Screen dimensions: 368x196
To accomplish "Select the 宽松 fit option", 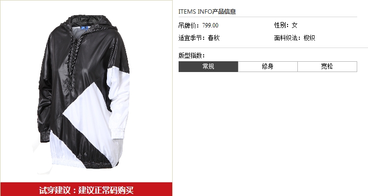I will tap(327, 67).
